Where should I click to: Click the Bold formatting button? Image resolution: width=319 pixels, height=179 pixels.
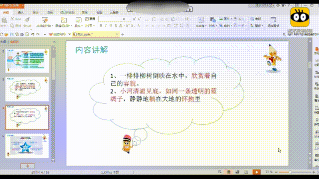(x=101, y=25)
